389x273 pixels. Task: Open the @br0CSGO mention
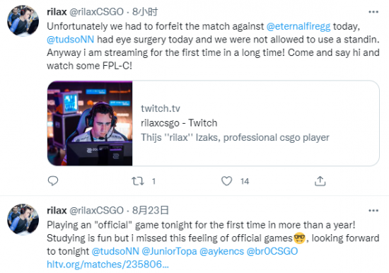[x=272, y=251]
